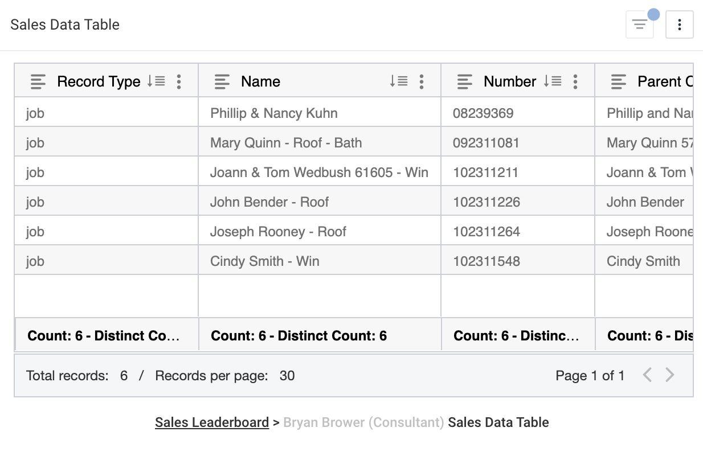Sort the Name column
This screenshot has width=703, height=452.
click(399, 81)
